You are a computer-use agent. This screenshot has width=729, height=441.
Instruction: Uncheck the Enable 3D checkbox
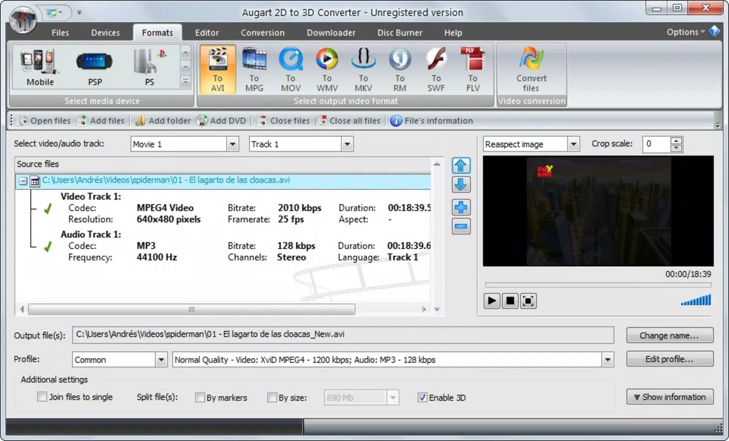[x=422, y=397]
